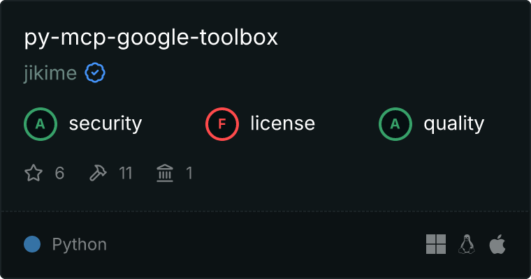Click the bank building icon
Viewport: 531px width, 279px height.
pos(165,173)
